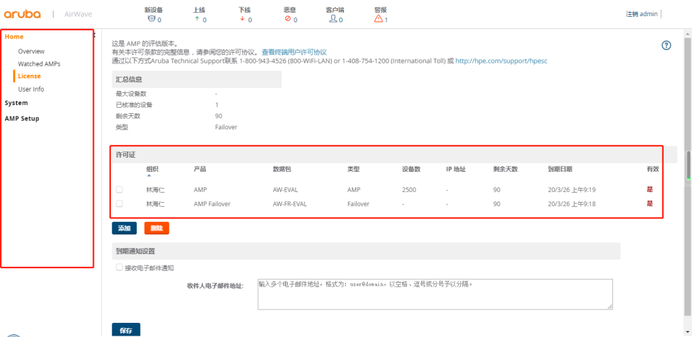Click the 有效 column header
This screenshot has height=337, width=692.
coord(653,169)
